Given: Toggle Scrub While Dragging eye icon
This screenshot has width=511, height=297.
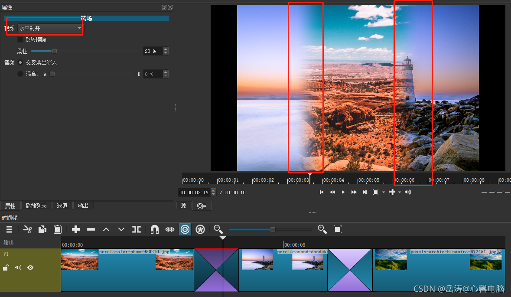Looking at the screenshot, I should pos(170,229).
